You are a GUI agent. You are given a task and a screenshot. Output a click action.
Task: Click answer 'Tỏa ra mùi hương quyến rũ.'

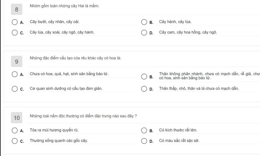click(54, 130)
